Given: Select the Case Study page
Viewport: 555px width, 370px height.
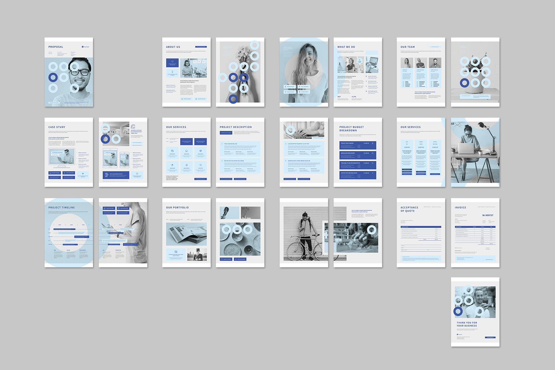Looking at the screenshot, I should coord(69,152).
